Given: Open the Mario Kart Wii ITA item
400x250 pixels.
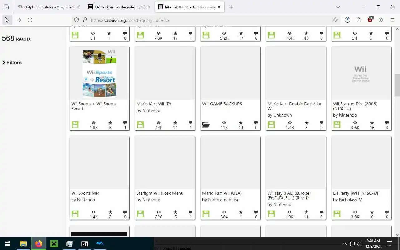Looking at the screenshot, I should (154, 104).
